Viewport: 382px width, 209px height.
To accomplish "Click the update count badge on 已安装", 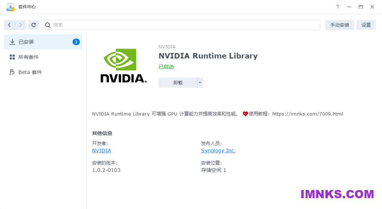I will (76, 42).
